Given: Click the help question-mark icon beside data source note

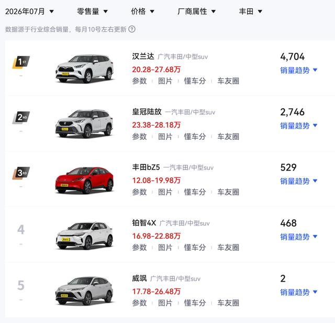Looking at the screenshot, I should coord(132,29).
